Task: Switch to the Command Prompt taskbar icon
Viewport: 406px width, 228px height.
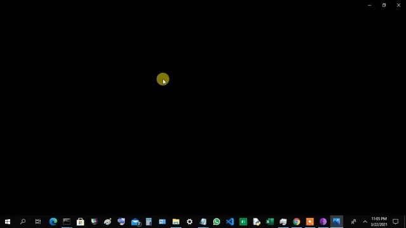Action: click(x=67, y=222)
